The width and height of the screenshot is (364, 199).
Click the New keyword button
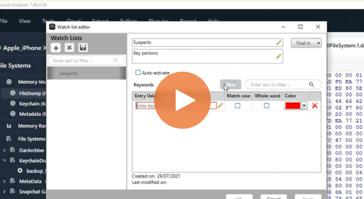coord(231,85)
